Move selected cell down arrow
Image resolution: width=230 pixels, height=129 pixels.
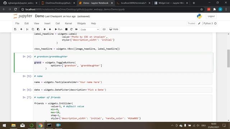(x=50, y=29)
